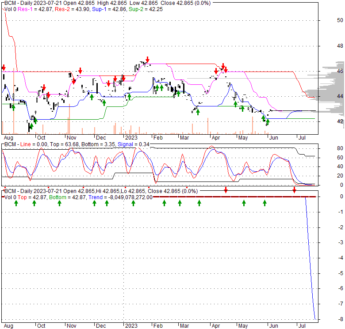Click the Top = 63.68 stochastic label
The height and width of the screenshot is (329, 345).
click(64, 144)
